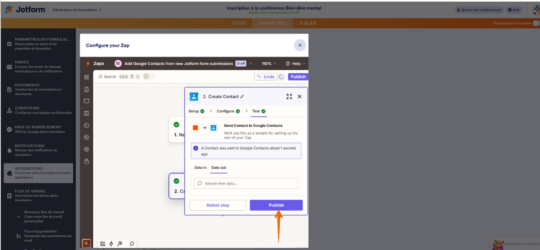Open the Draft status dropdown
This screenshot has width=540, height=250.
coord(244,63)
